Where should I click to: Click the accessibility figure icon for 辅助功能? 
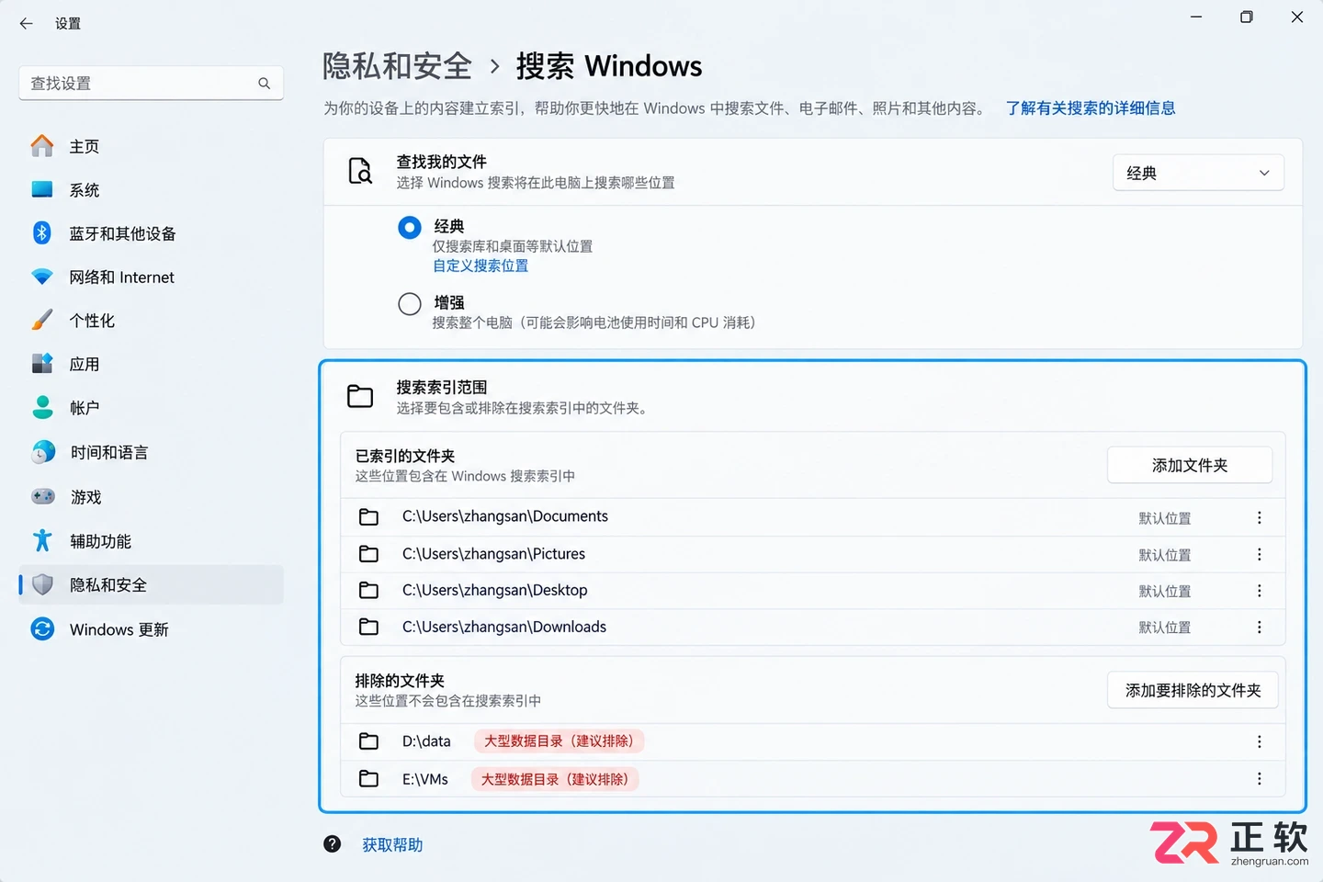point(42,541)
